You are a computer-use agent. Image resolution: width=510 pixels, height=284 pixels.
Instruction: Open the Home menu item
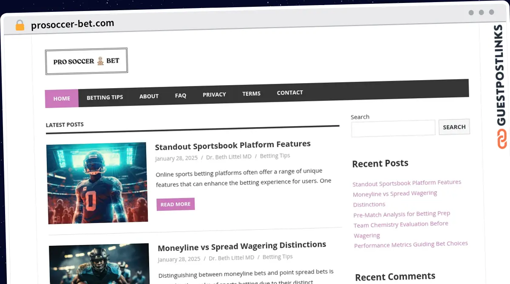pyautogui.click(x=62, y=98)
